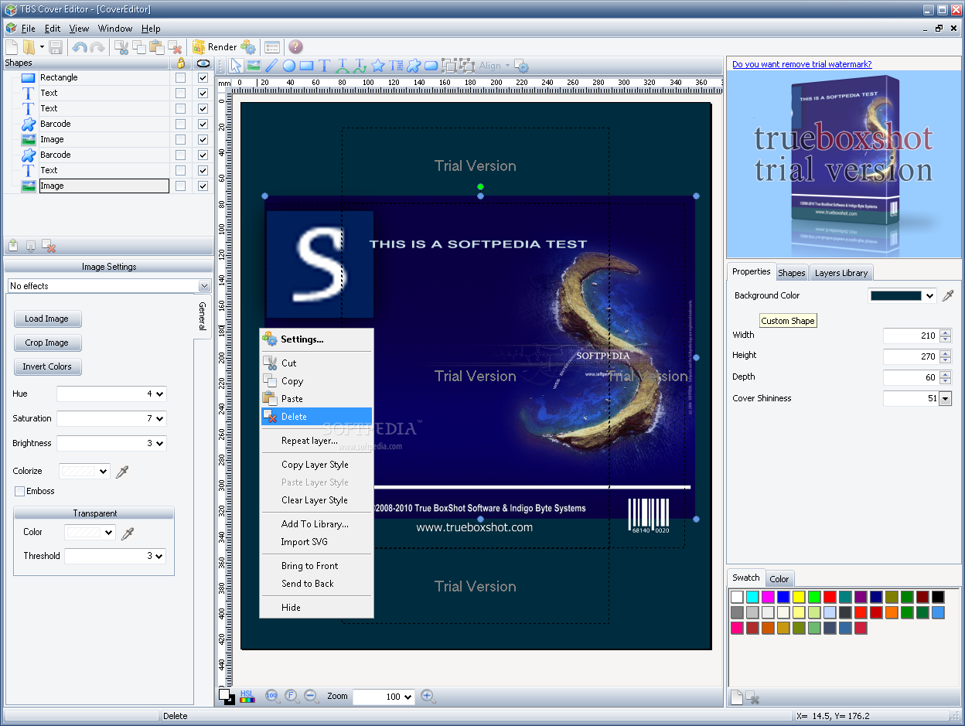
Task: Choose Delete from the context menu
Action: [x=294, y=417]
